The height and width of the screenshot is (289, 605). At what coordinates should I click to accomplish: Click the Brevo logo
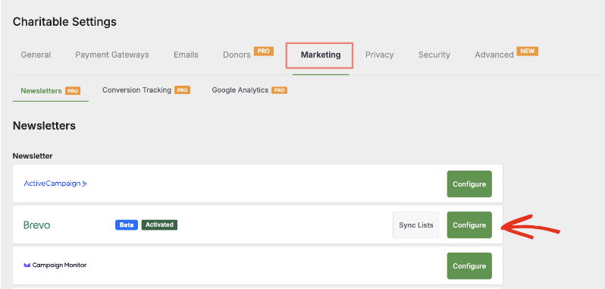pyautogui.click(x=36, y=225)
